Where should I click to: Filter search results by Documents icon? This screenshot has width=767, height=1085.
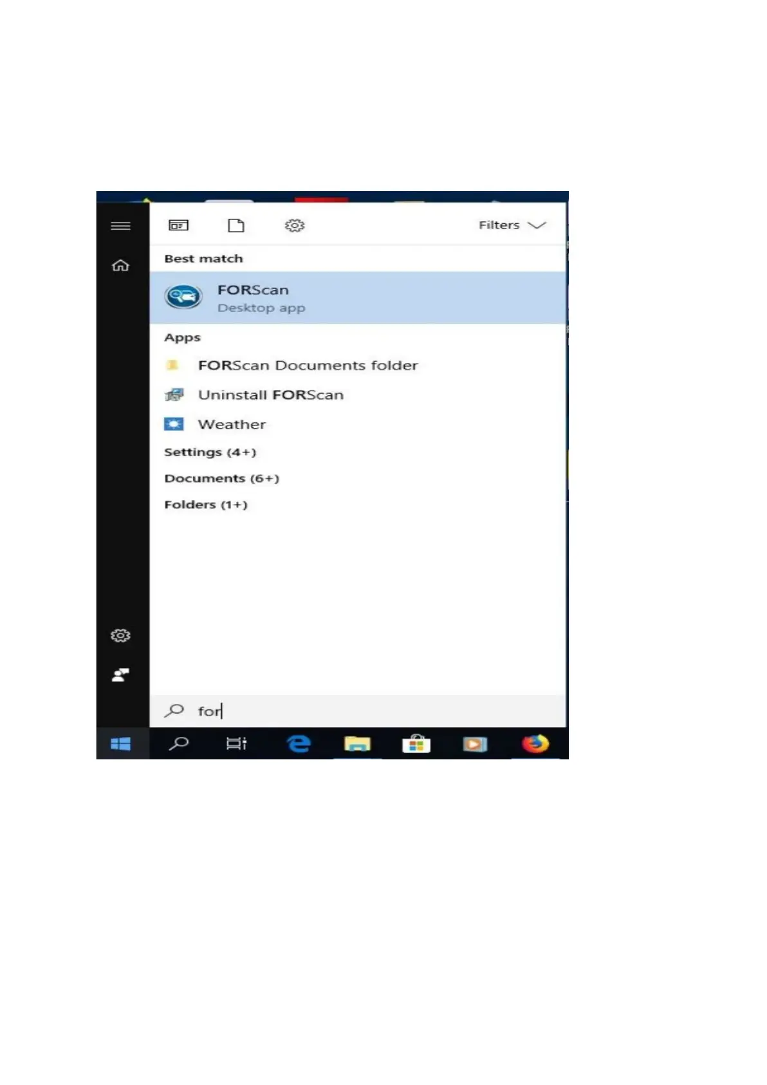(236, 225)
